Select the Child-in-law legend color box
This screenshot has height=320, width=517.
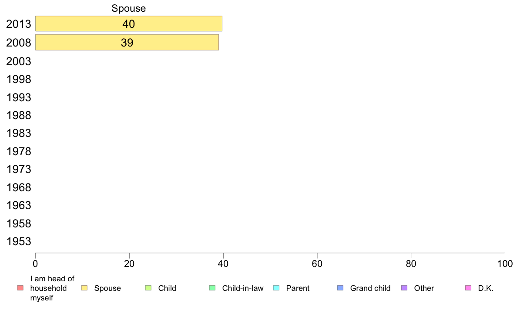click(x=212, y=288)
